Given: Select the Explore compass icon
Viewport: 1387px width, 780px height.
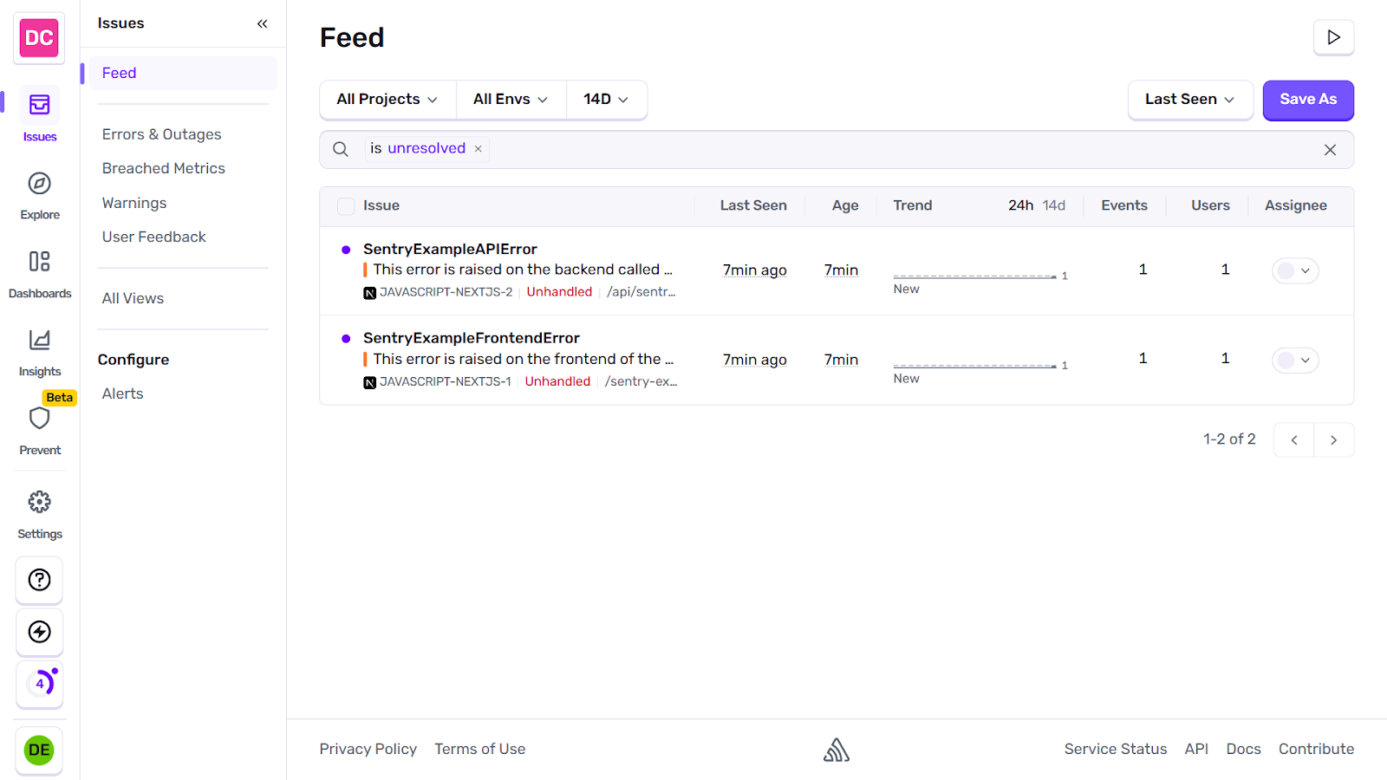Looking at the screenshot, I should (39, 184).
